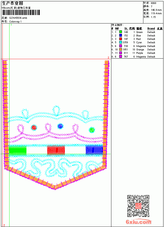The width and height of the screenshot is (164, 227).
Task: Click the Colorway 1 label
Action: [15, 22]
